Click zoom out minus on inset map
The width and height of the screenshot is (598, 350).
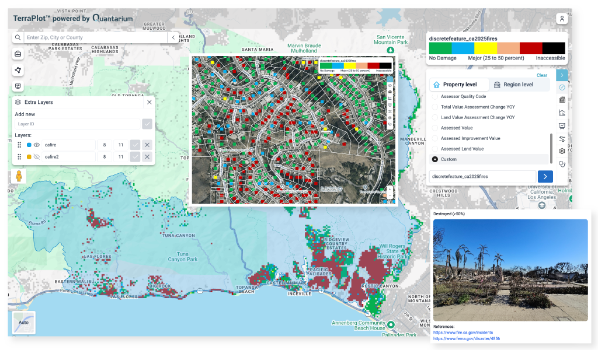tap(390, 195)
